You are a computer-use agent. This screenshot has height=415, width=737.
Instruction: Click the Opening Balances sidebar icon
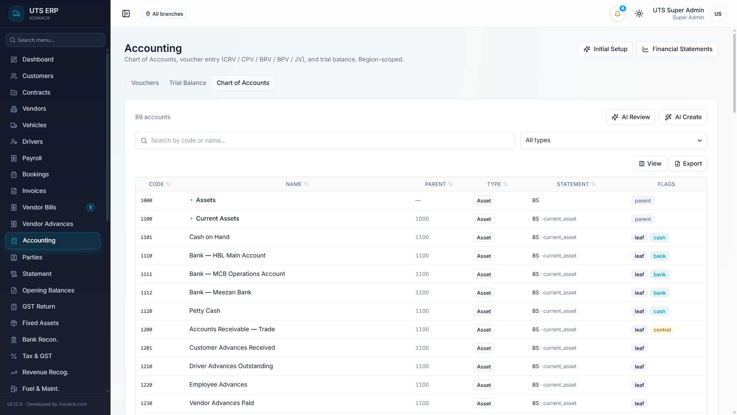click(x=14, y=290)
